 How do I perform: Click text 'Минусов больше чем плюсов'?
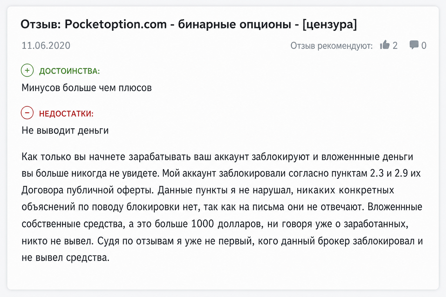[x=87, y=88]
